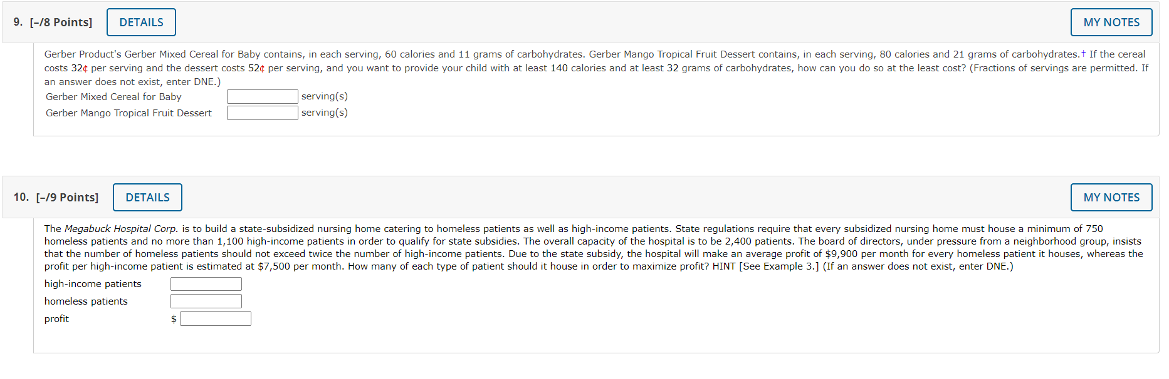Screen dimensions: 1169x379
Task: Click the Gerber Mixed Cereal servings input box
Action: click(x=262, y=96)
